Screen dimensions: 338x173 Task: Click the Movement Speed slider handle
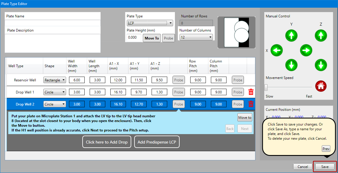266,88
